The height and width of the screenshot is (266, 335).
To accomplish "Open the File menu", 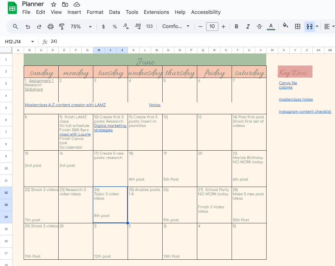I will pos(26,12).
